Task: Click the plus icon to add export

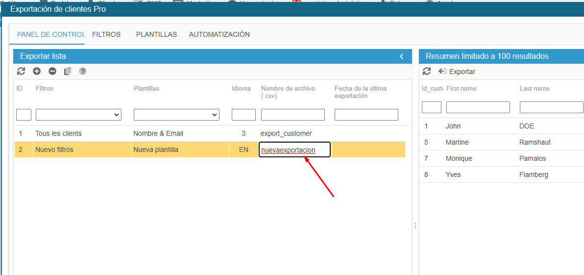Action: pyautogui.click(x=37, y=71)
